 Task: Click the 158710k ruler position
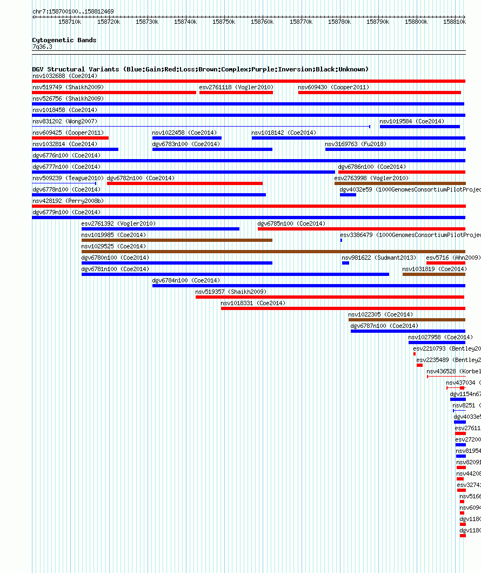(x=70, y=22)
